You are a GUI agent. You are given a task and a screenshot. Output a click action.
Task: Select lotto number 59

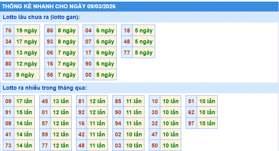point(45,134)
